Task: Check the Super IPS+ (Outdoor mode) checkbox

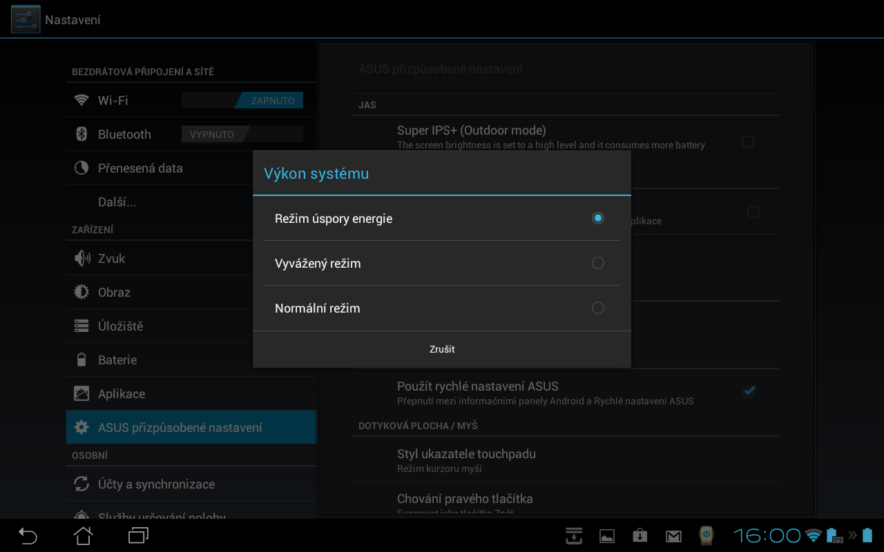Action: coord(748,141)
